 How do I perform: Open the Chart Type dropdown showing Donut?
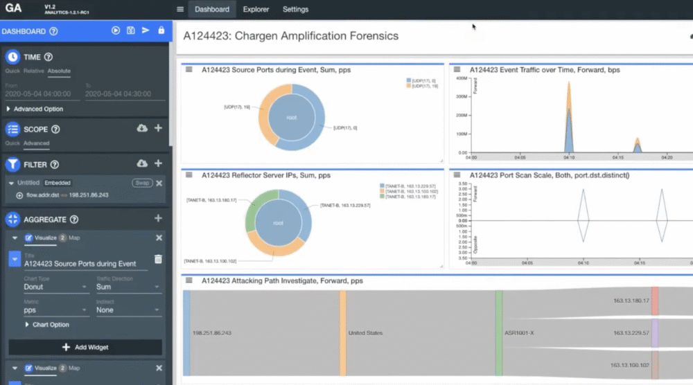[55, 287]
